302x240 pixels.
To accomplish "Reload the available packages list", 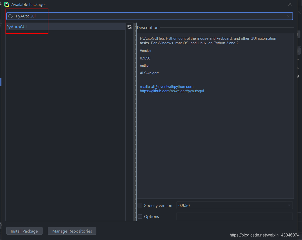I will click(129, 27).
